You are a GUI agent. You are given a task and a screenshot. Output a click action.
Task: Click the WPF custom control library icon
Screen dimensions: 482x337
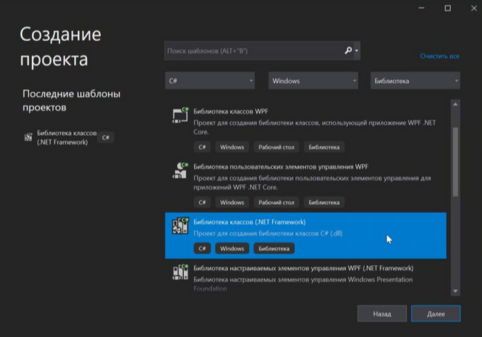click(x=179, y=169)
